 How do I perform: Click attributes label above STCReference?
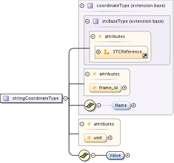pos(115,36)
